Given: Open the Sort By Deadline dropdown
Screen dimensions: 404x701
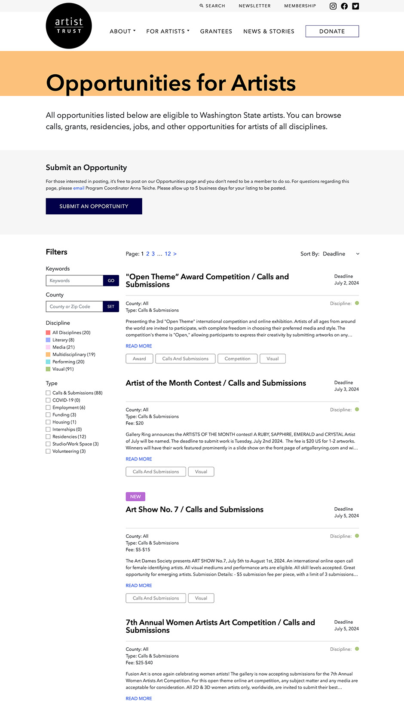Looking at the screenshot, I should click(341, 254).
